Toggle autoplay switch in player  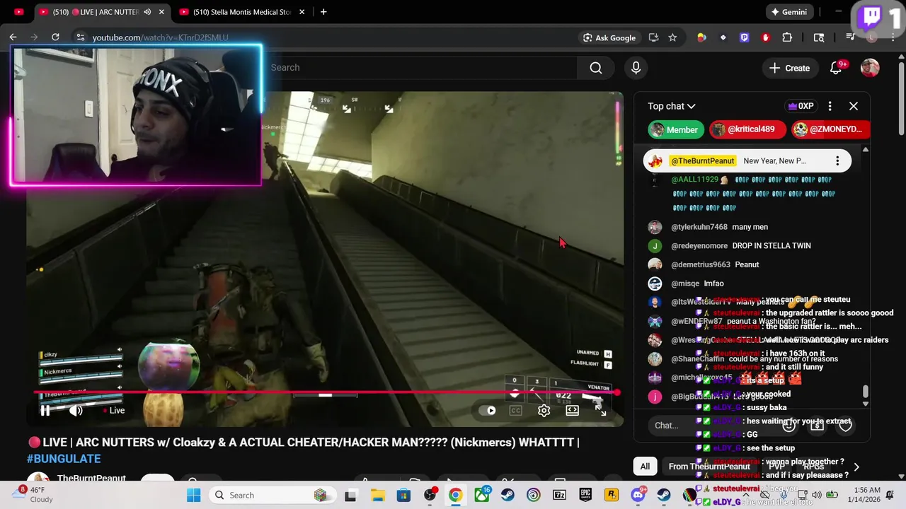tap(488, 410)
